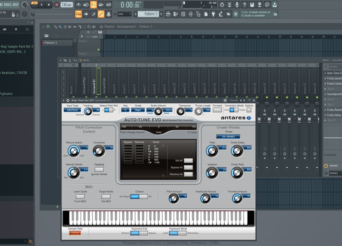The width and height of the screenshot is (342, 246).
Task: Toggle Keyboard Mode Latch/Momentary switch
Action: tap(178, 233)
